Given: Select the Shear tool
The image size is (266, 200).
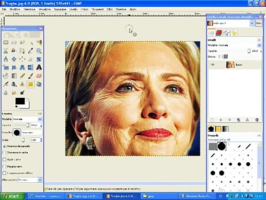Looking at the screenshot, I should click(x=14, y=67).
